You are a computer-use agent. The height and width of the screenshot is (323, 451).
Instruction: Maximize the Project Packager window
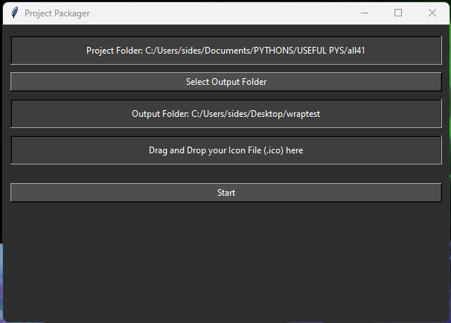tap(398, 13)
